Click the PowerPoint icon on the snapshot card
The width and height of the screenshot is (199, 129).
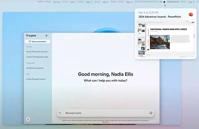(191, 15)
